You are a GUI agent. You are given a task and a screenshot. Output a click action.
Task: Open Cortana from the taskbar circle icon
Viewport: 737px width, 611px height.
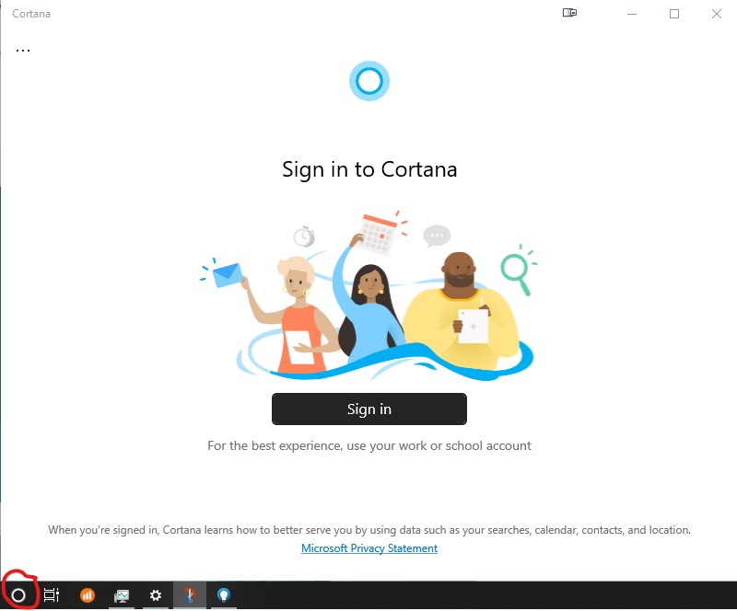tap(18, 595)
